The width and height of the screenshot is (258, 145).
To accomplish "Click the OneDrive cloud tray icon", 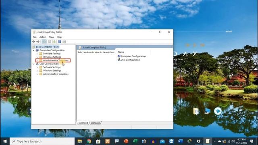I will click(219, 141).
